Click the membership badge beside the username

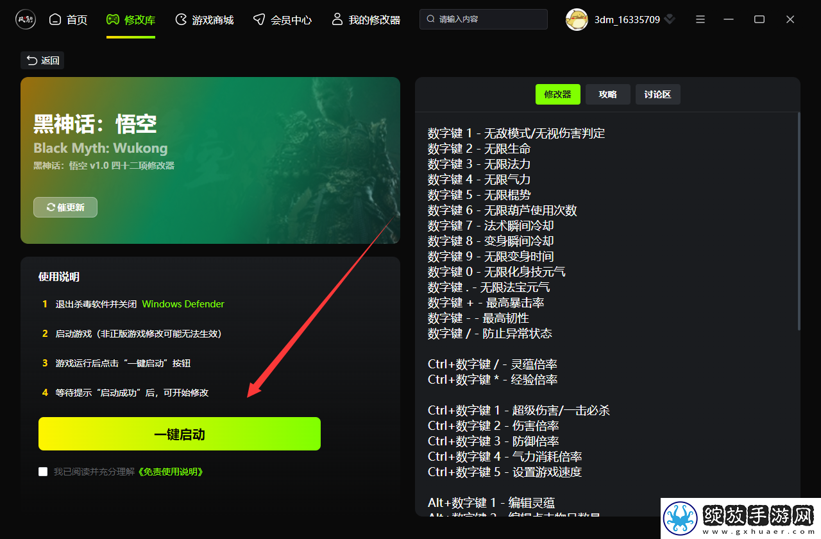670,20
